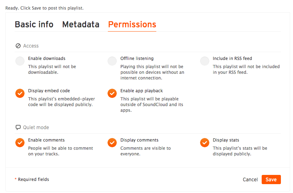Click the Quiet mode section heading
The image size is (293, 193).
coord(36,127)
